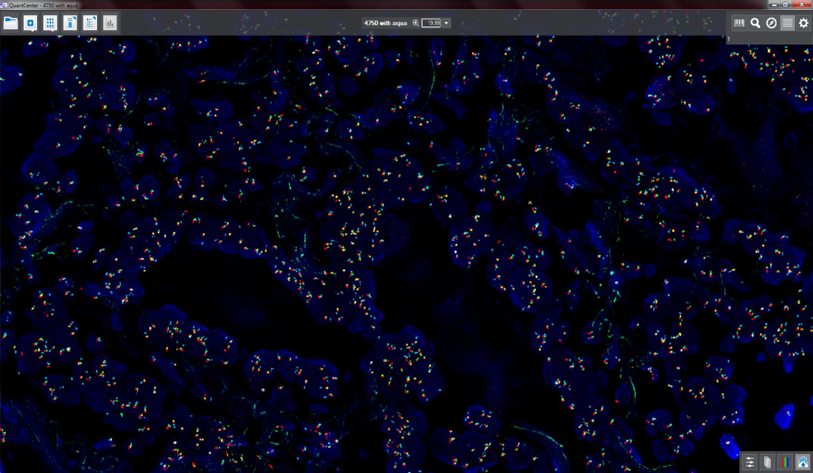
Task: Open the sliders image adjustment icon
Action: pyautogui.click(x=750, y=462)
